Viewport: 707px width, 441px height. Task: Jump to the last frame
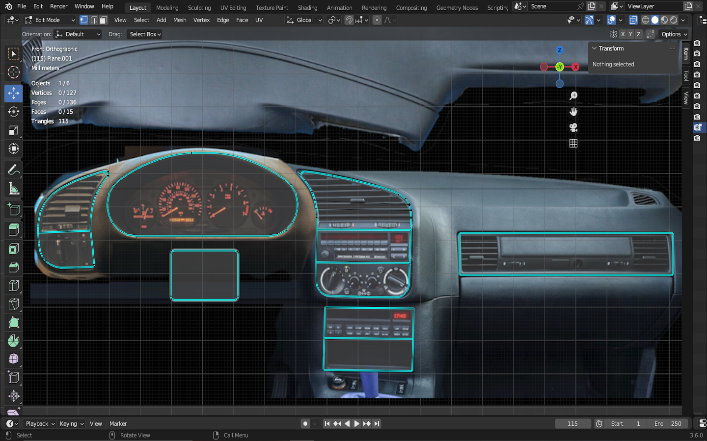[377, 424]
